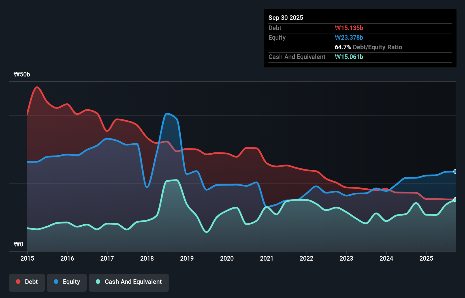The height and width of the screenshot is (298, 465).
Task: Click the ₩0 y-axis label
Action: click(x=18, y=244)
